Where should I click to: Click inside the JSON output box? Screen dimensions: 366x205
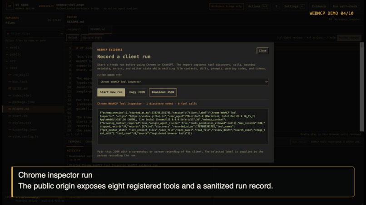coord(183,126)
